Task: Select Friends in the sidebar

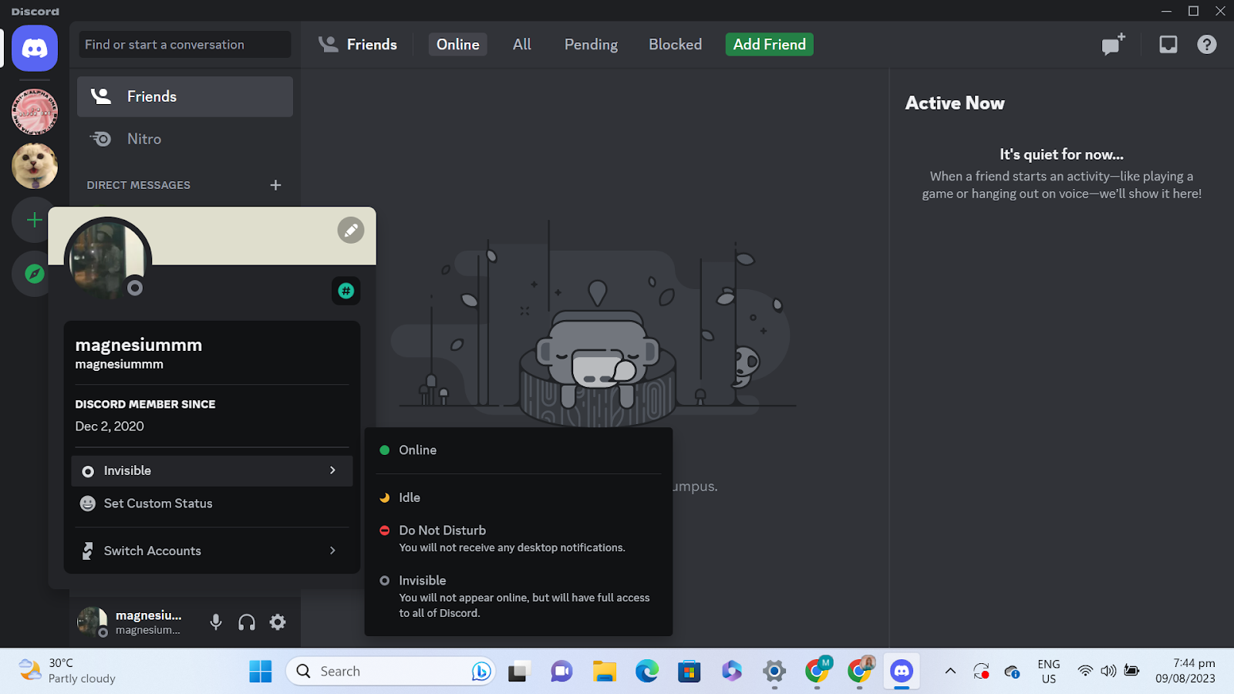Action: tap(185, 96)
